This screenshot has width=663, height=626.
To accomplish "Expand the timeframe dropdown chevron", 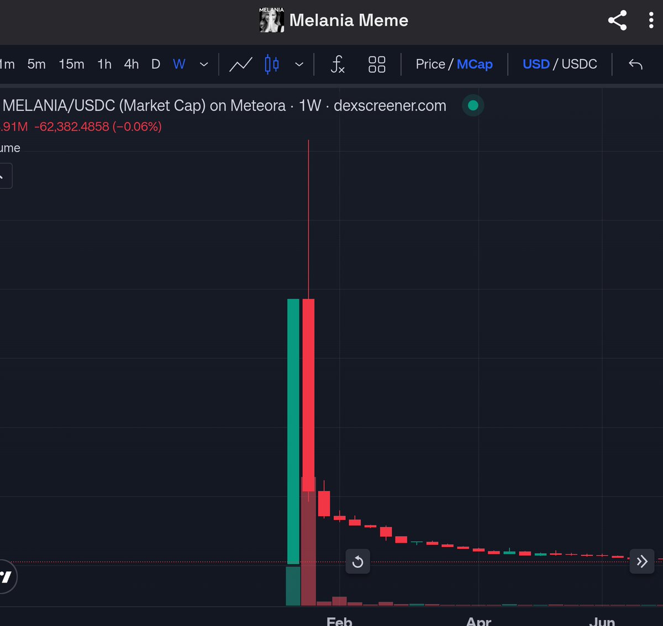I will coord(204,65).
